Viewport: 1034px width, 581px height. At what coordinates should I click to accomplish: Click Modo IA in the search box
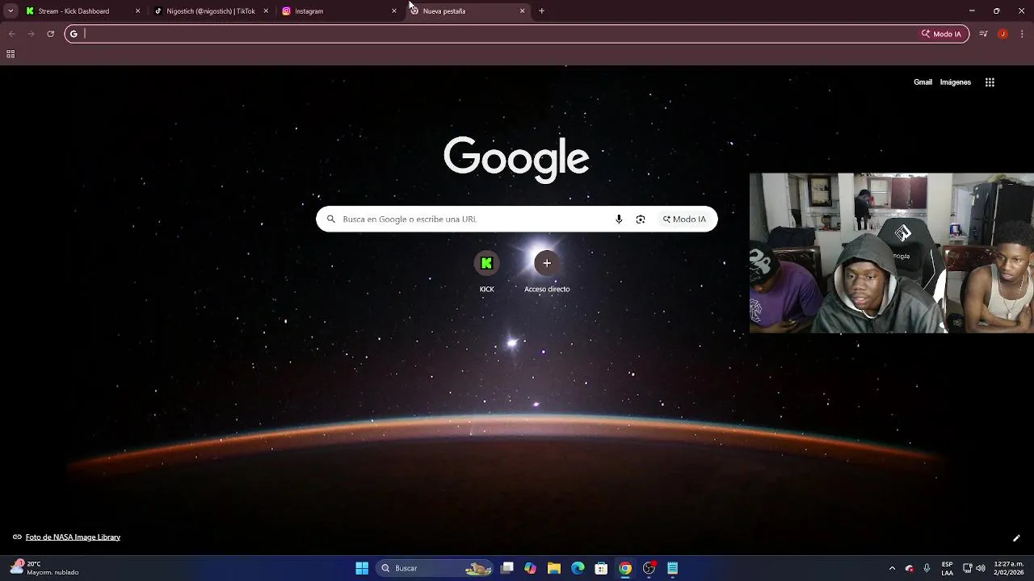pos(685,219)
